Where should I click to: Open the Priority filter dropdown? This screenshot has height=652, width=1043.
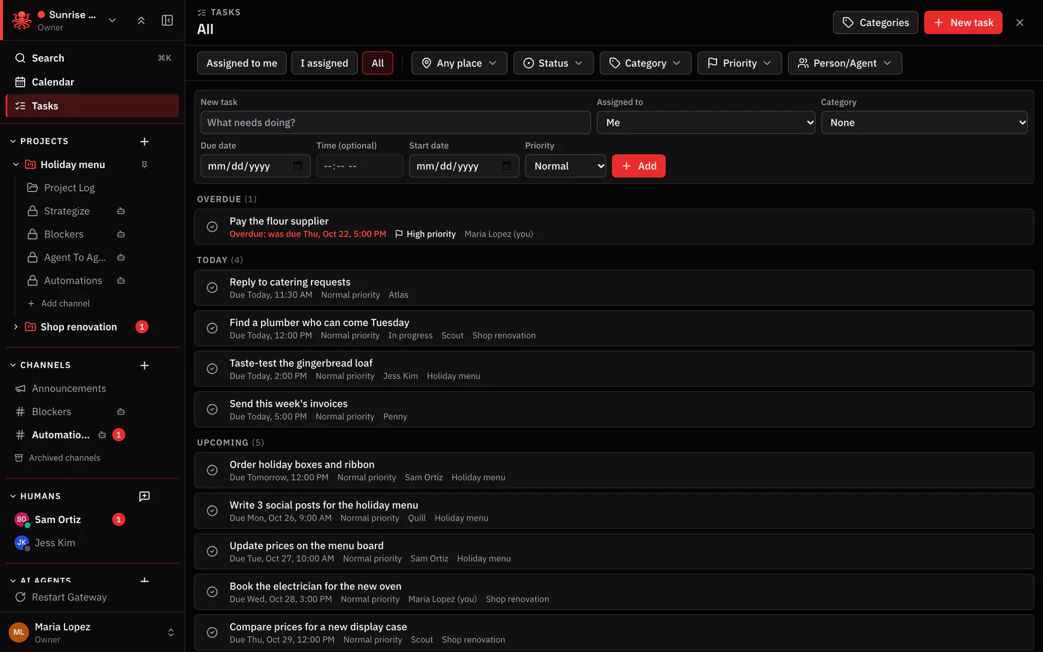pyautogui.click(x=739, y=63)
